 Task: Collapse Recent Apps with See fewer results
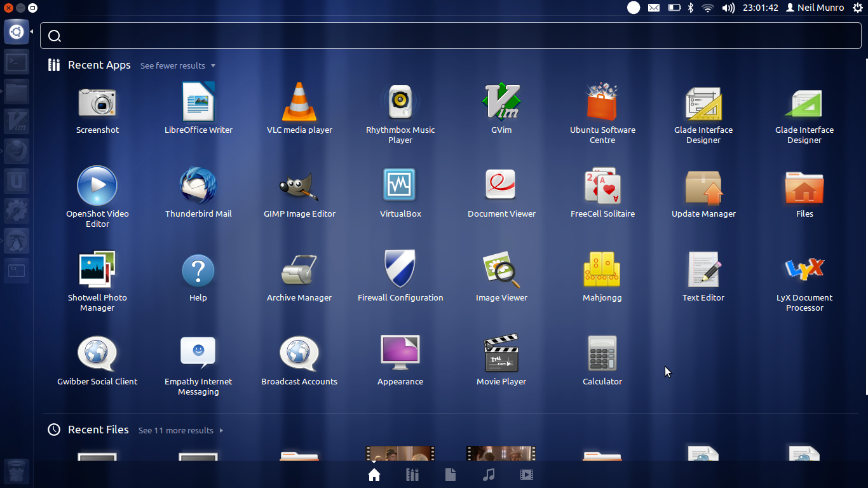(x=178, y=65)
